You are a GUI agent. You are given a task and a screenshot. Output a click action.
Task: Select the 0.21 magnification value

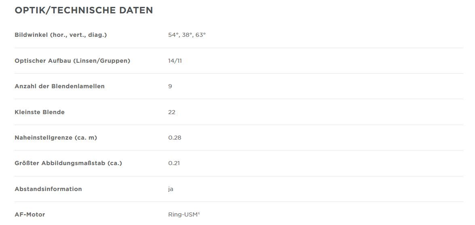point(174,163)
